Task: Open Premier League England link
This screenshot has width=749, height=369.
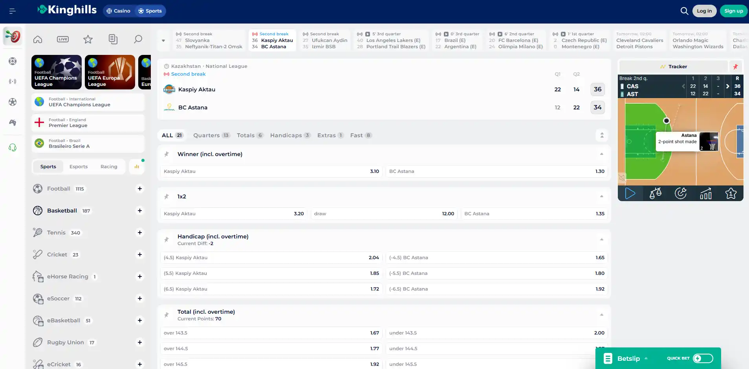Action: (88, 123)
